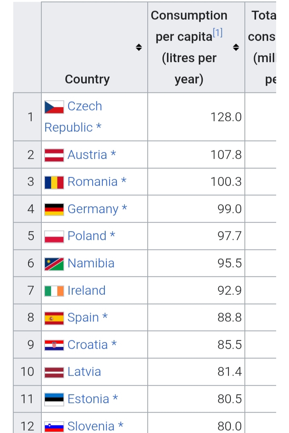This screenshot has width=289, height=433.
Task: Click the Namibia flag icon
Action: tap(54, 263)
